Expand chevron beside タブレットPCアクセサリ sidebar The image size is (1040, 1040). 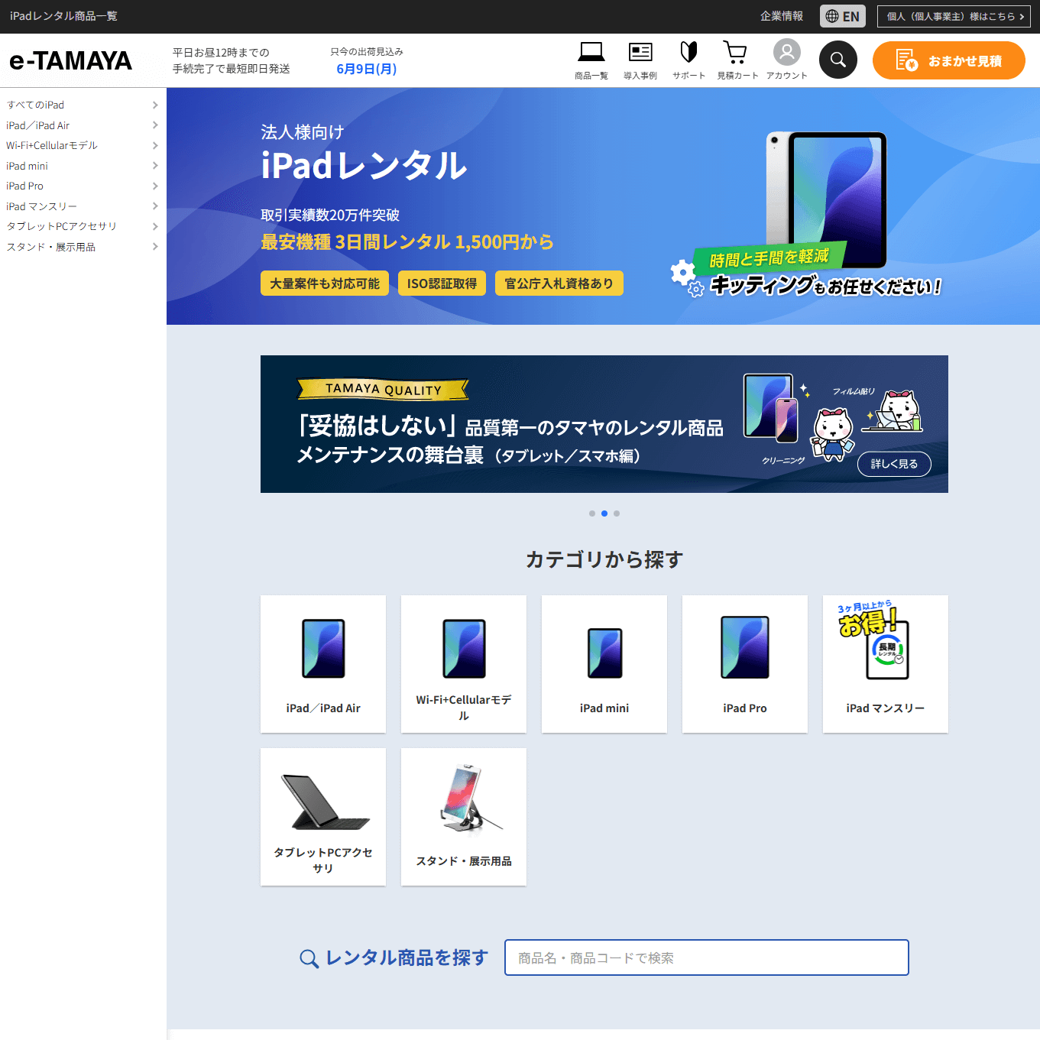click(155, 226)
